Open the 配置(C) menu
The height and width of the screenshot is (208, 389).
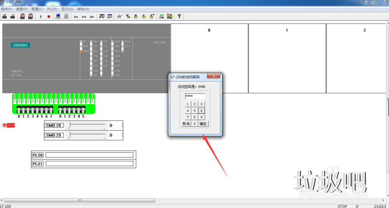tap(37, 9)
